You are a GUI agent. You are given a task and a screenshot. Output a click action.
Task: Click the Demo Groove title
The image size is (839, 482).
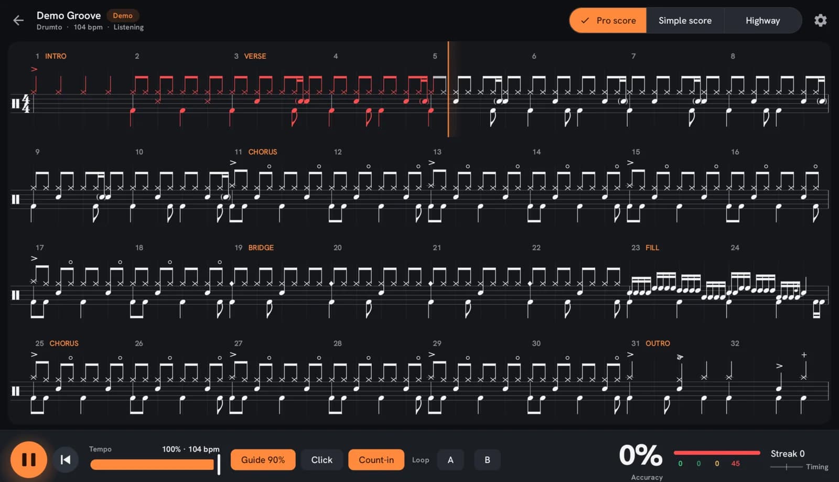[69, 16]
